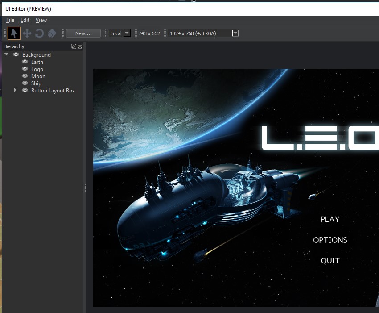Viewport: 379px width, 313px height.
Task: Float the Hierarchy panel
Action: tap(74, 46)
